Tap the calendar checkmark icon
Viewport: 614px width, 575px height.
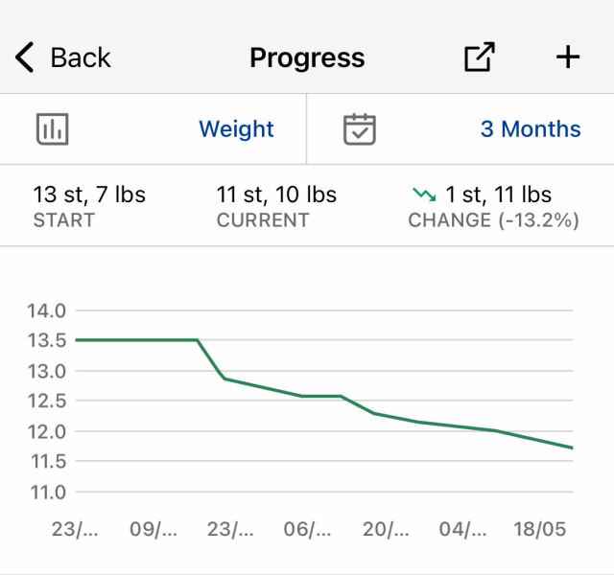(360, 129)
